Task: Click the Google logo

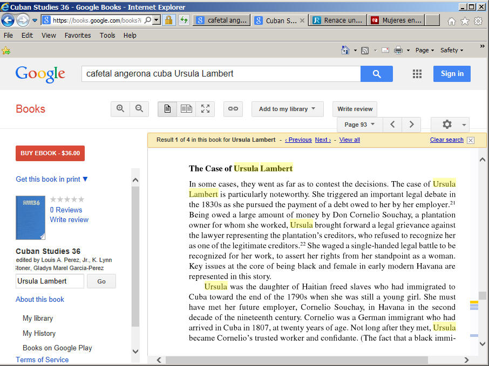Action: coord(40,74)
